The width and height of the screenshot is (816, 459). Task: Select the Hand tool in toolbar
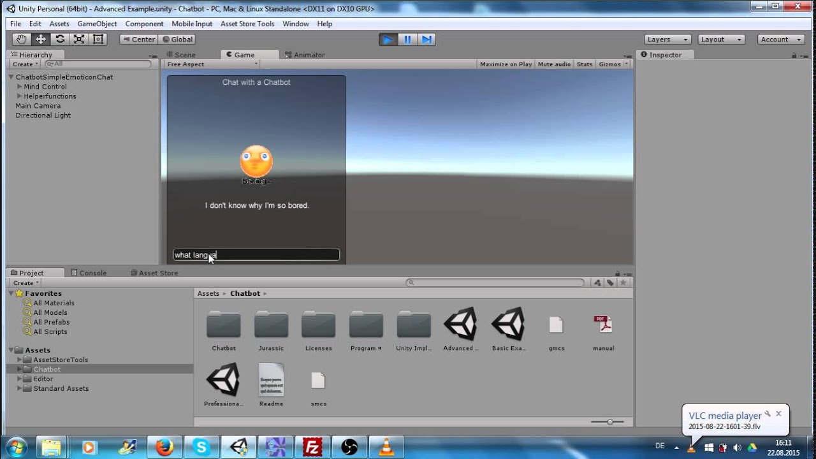[x=21, y=40]
